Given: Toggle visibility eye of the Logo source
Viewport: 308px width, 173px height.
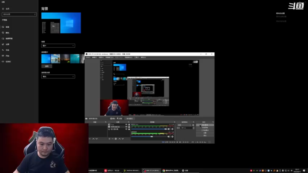Looking at the screenshot, I should [x=126, y=125].
